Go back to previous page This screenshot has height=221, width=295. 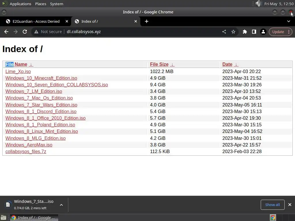point(6,32)
